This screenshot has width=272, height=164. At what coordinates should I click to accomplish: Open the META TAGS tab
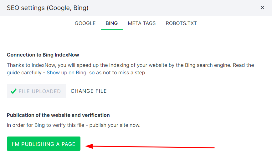[x=142, y=23]
